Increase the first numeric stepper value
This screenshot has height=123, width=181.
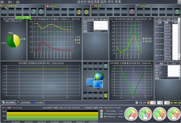(x=155, y=102)
